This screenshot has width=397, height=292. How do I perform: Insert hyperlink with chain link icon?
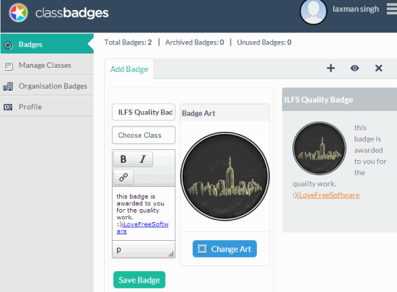click(123, 177)
